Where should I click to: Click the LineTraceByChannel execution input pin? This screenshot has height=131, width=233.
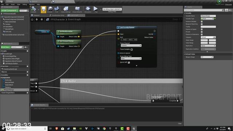[118, 31]
